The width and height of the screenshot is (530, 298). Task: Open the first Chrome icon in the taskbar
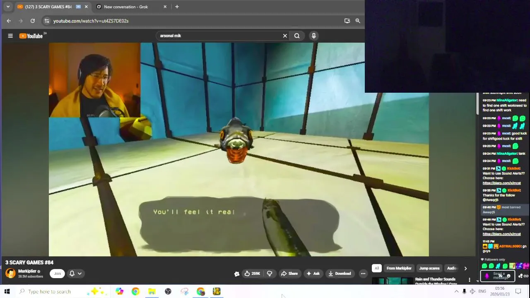135,291
